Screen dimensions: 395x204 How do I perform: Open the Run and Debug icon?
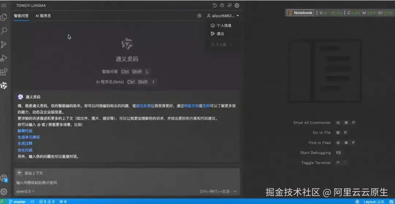pyautogui.click(x=4, y=58)
